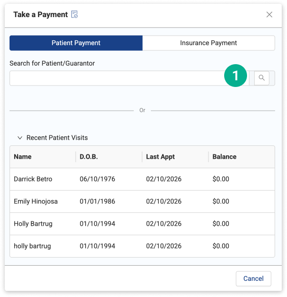Sort by the Name column header
287x297 pixels.
[23, 157]
